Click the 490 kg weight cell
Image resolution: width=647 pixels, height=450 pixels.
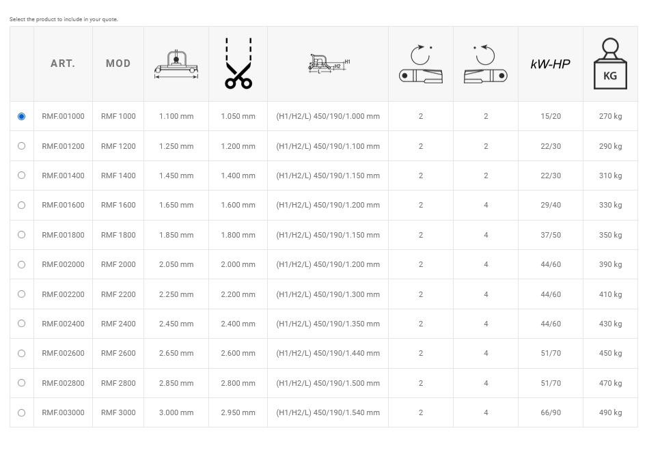pos(610,412)
